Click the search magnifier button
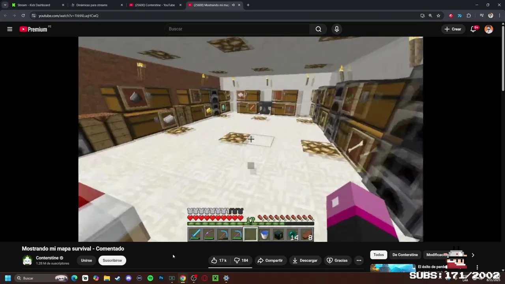 318,29
